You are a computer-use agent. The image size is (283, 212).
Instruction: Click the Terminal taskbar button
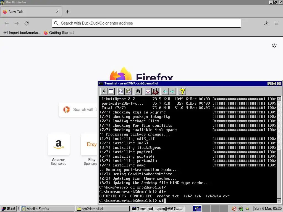pos(158,209)
